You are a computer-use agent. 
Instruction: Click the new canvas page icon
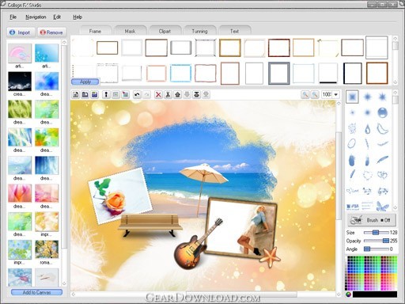coord(76,94)
